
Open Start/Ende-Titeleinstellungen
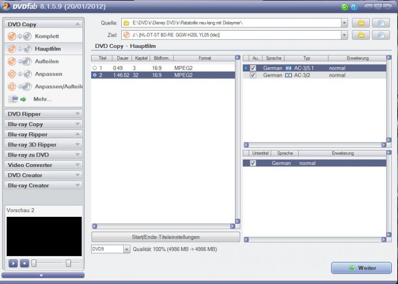[x=166, y=237]
